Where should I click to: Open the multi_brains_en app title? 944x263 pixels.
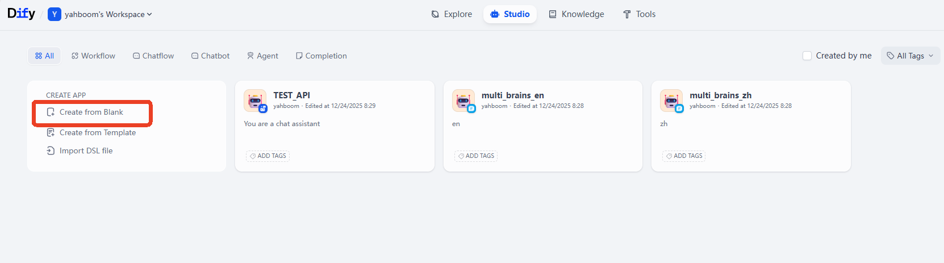pos(513,95)
